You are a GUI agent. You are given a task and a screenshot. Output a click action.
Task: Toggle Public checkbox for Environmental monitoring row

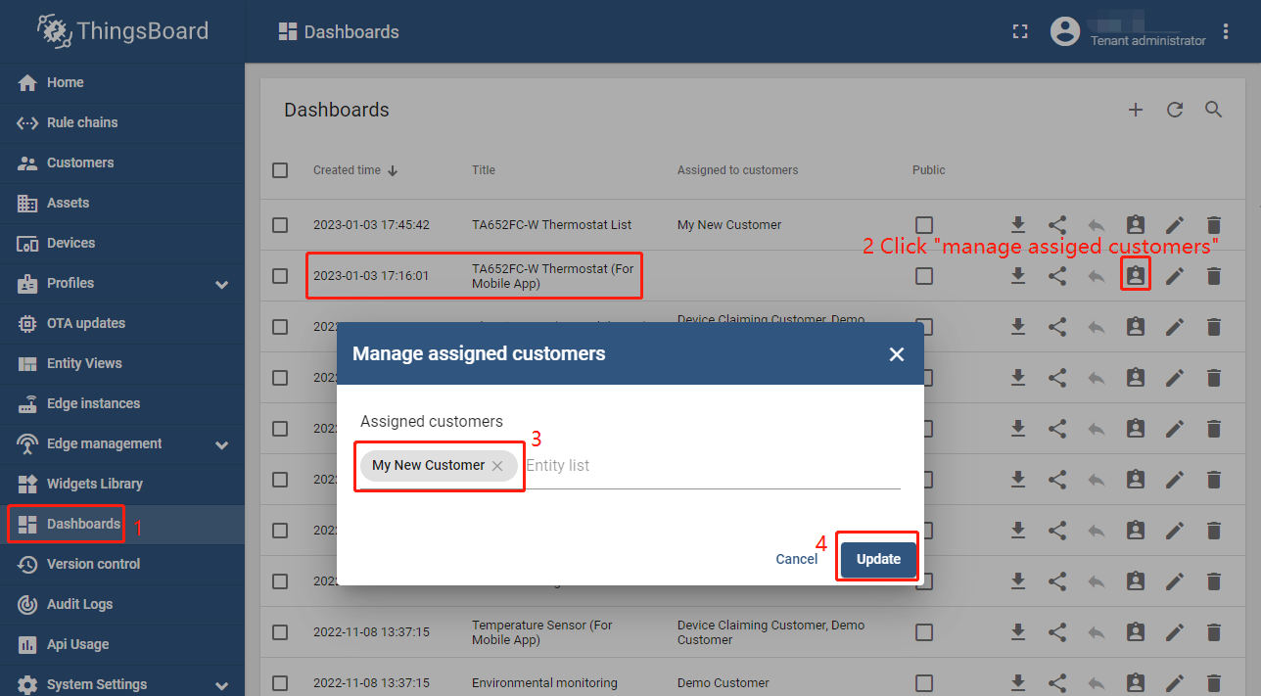pyautogui.click(x=924, y=683)
